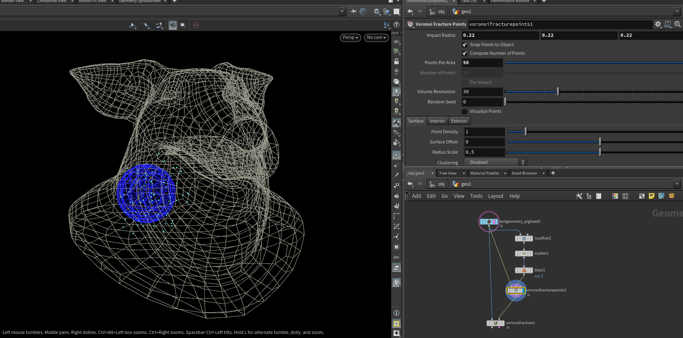This screenshot has width=683, height=338.
Task: Enable the Visualize Points checkbox
Action: (x=465, y=112)
